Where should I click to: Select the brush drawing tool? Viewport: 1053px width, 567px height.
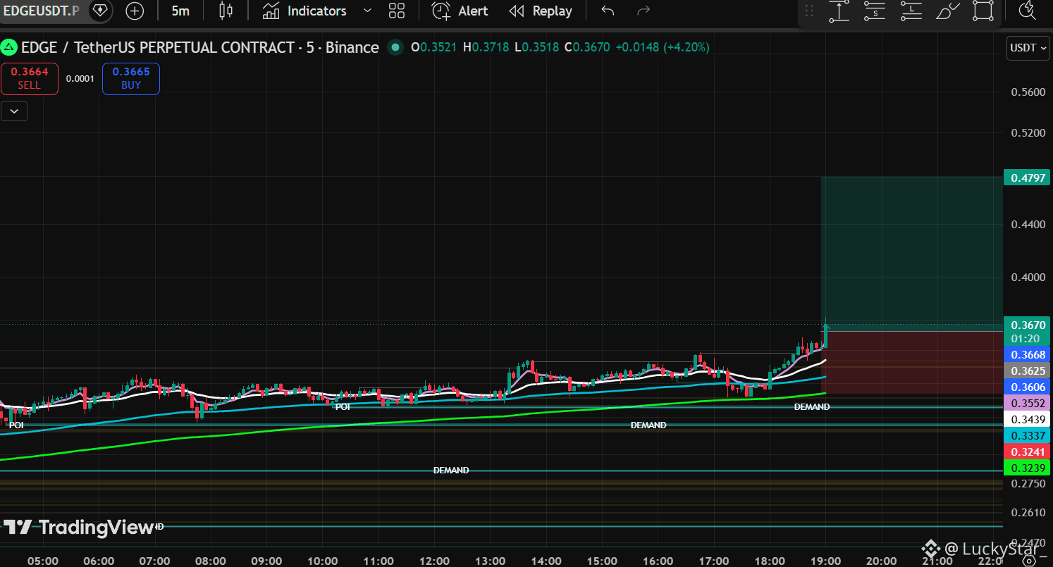tap(948, 11)
